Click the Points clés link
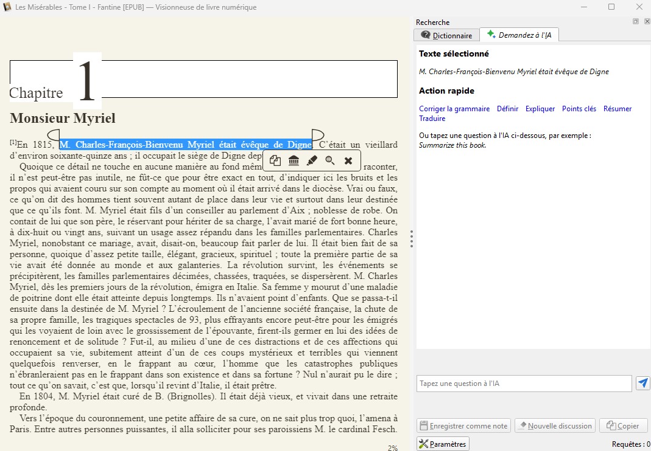Screen dimensions: 651x451 click(579, 109)
